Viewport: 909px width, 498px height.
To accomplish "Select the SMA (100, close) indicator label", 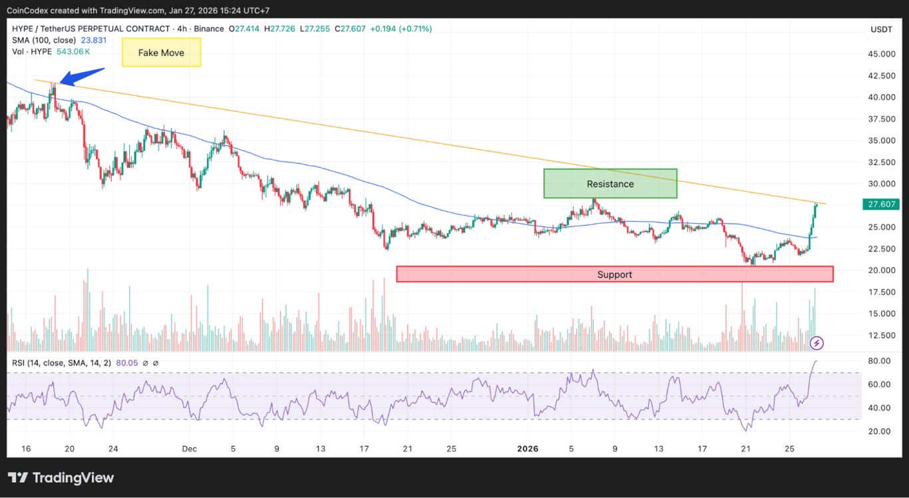I will click(44, 40).
